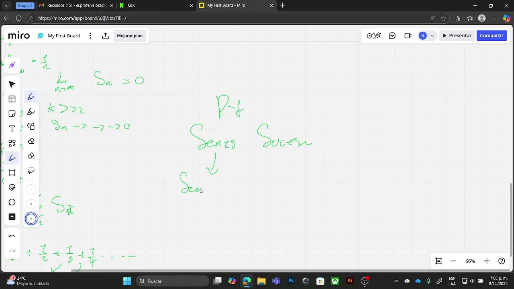
Task: Choose smart drawing shape tool
Action: pos(31,126)
